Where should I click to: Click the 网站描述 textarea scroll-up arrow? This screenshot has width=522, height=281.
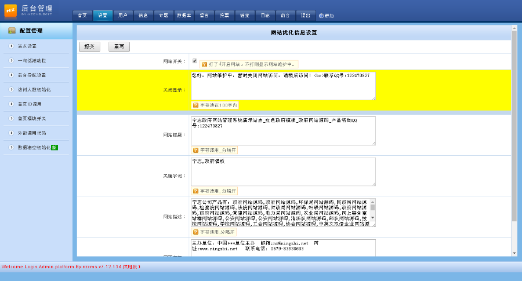click(x=372, y=202)
